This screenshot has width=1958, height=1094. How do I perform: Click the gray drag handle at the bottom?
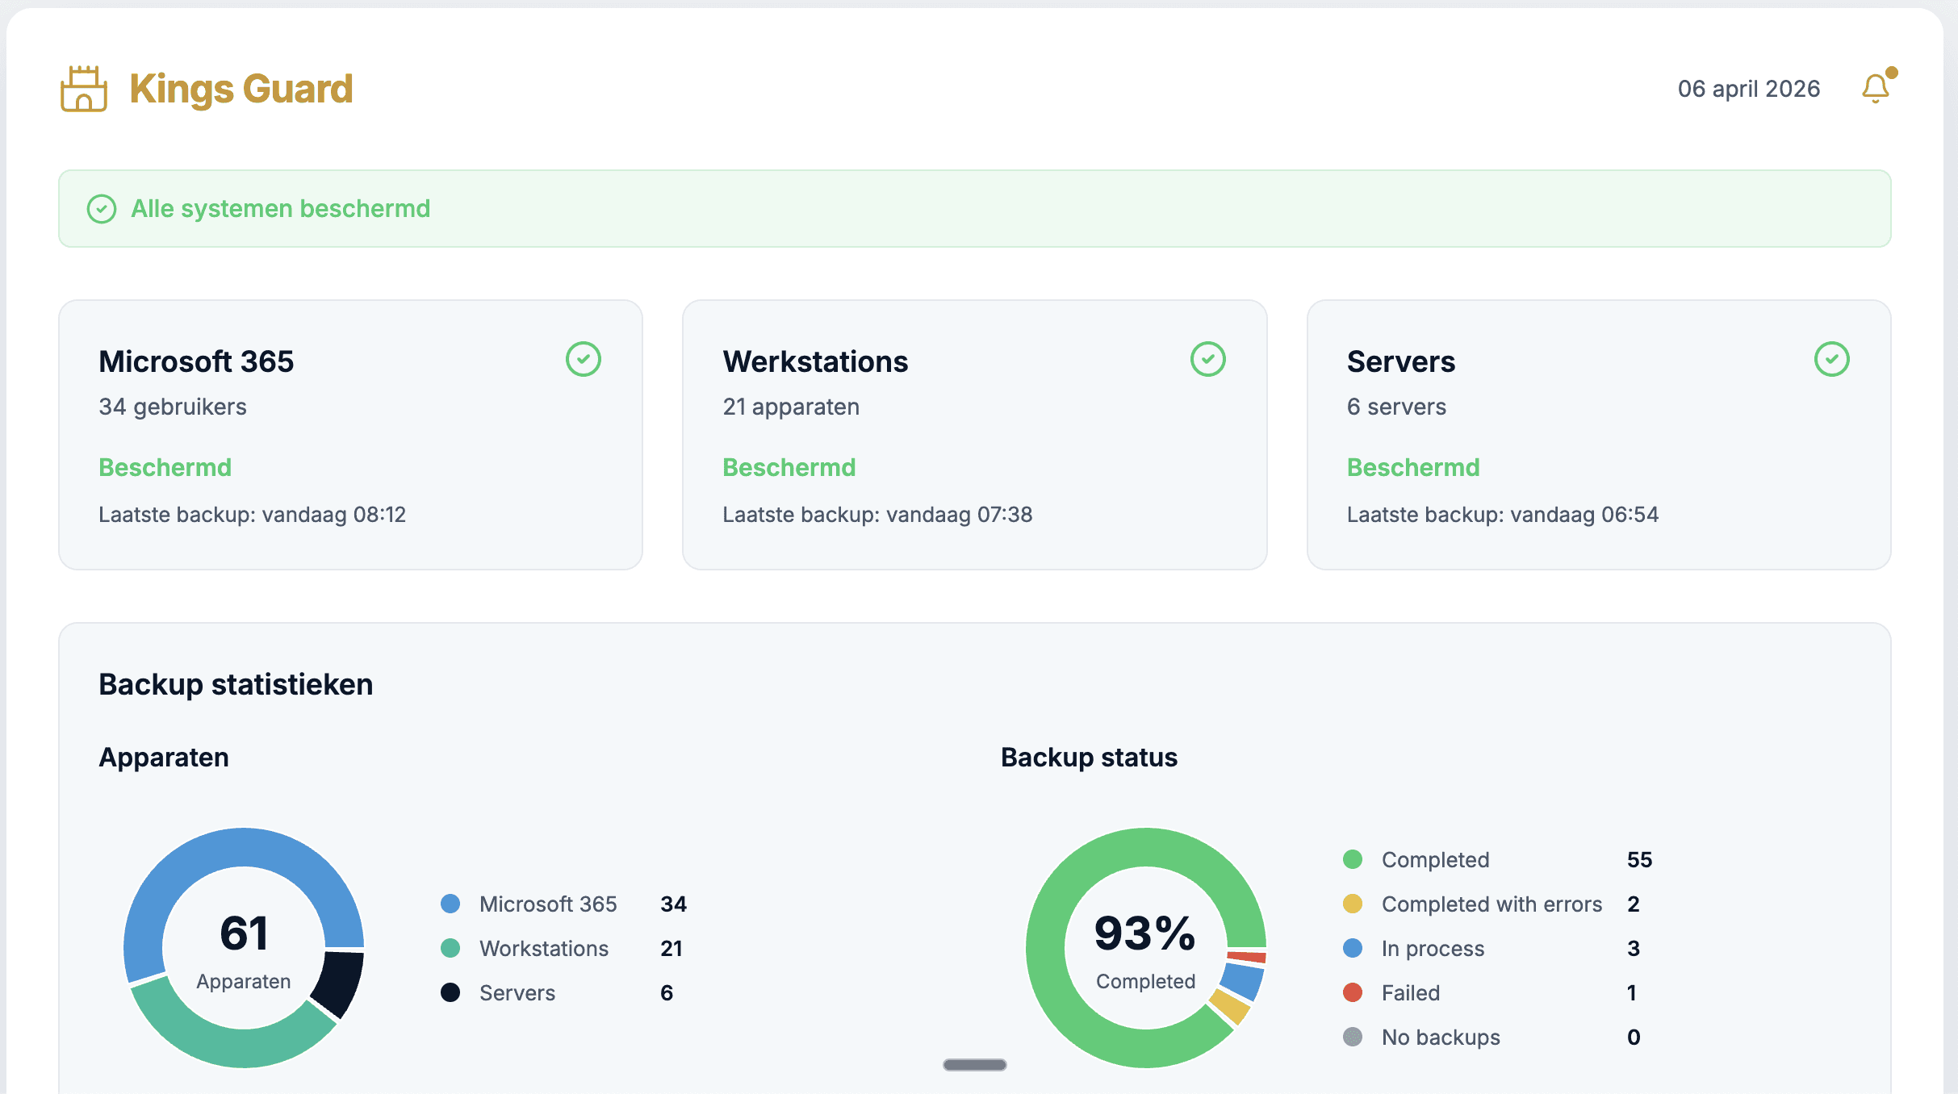point(974,1065)
